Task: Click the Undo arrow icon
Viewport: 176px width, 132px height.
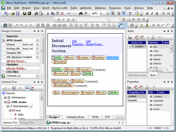Action: [69, 14]
